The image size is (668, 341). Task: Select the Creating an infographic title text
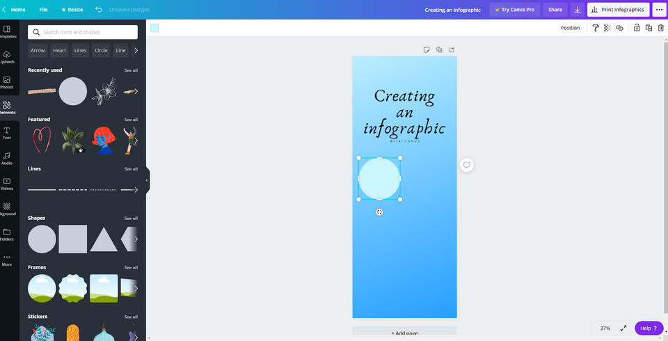click(x=404, y=111)
